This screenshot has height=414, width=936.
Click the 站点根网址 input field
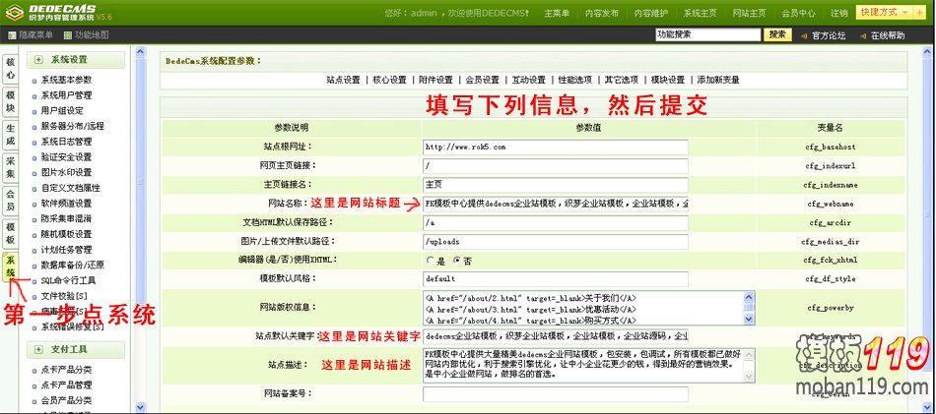(x=555, y=147)
